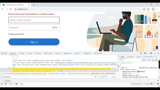Expand the border-radius shorthand triangle
The image size is (160, 90).
pos(134,75)
